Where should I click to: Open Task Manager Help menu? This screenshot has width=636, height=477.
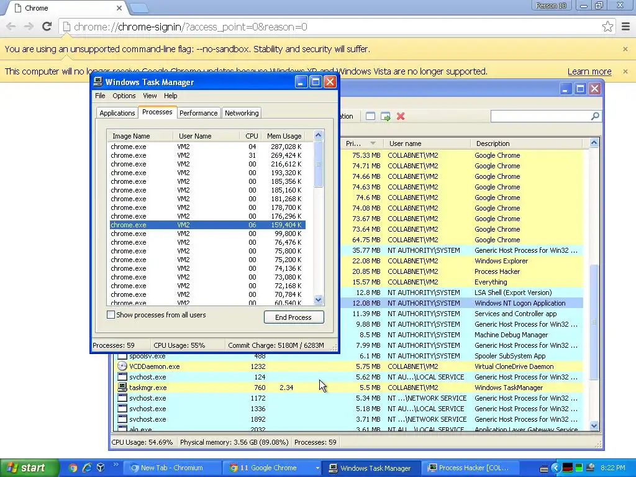[170, 96]
